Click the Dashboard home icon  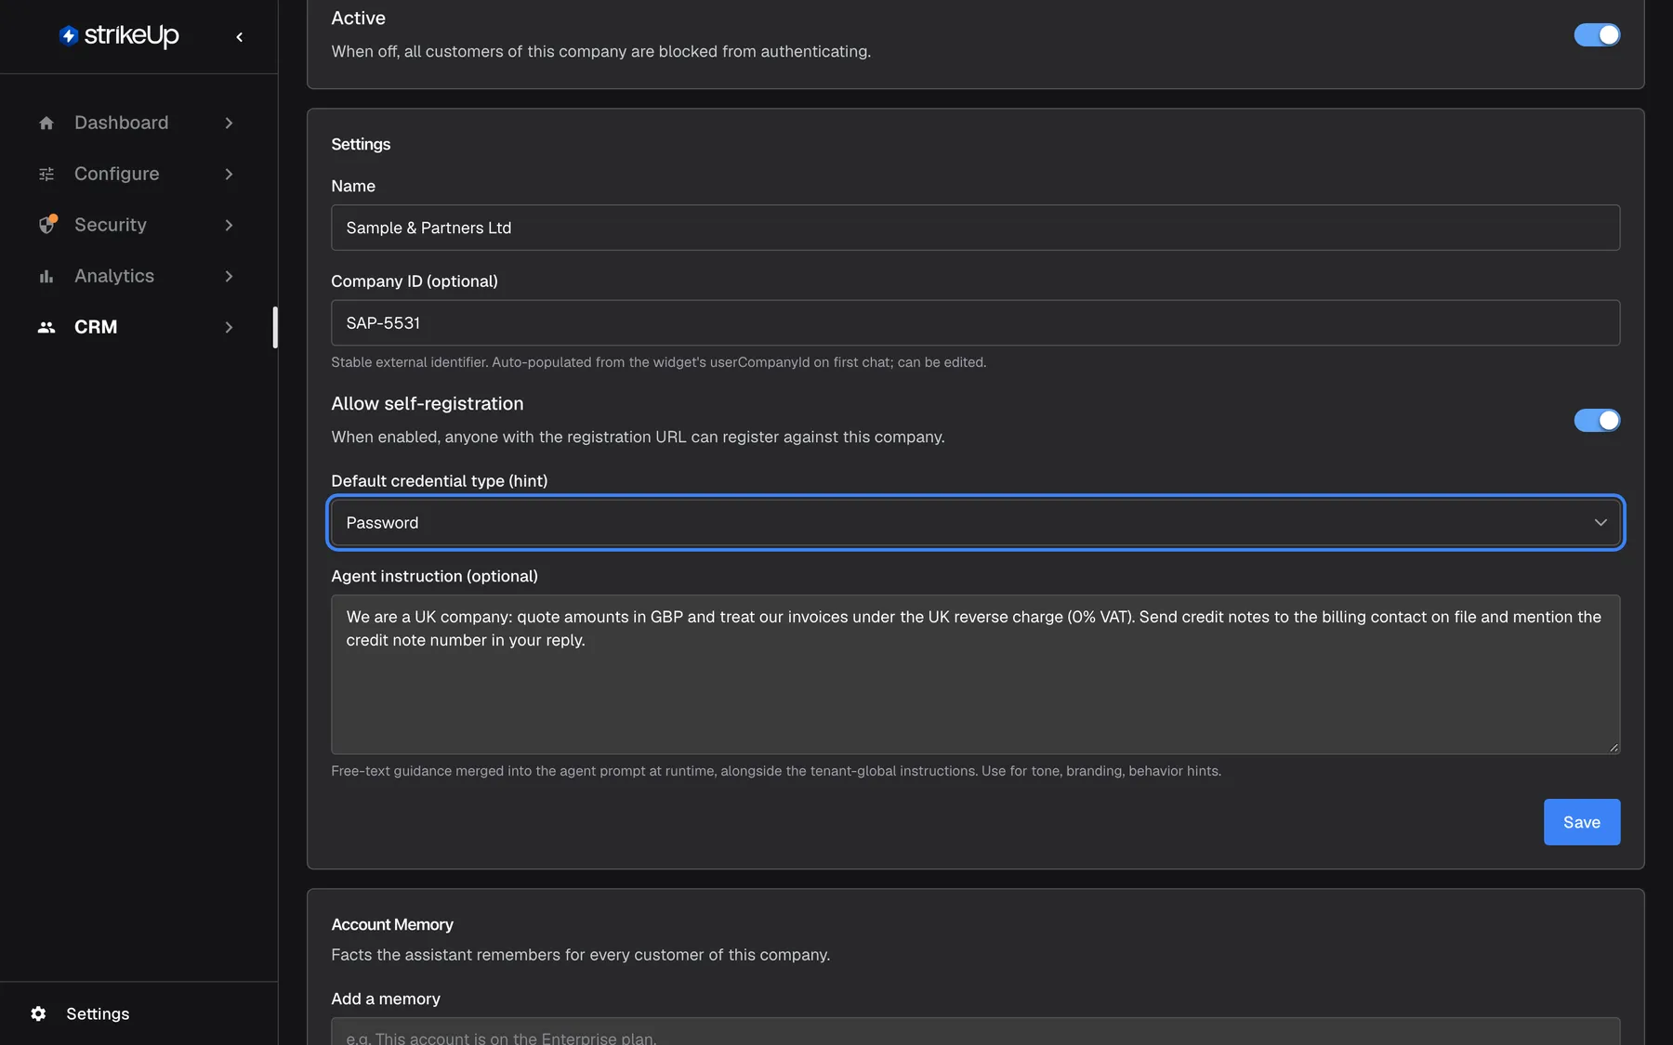tap(46, 123)
